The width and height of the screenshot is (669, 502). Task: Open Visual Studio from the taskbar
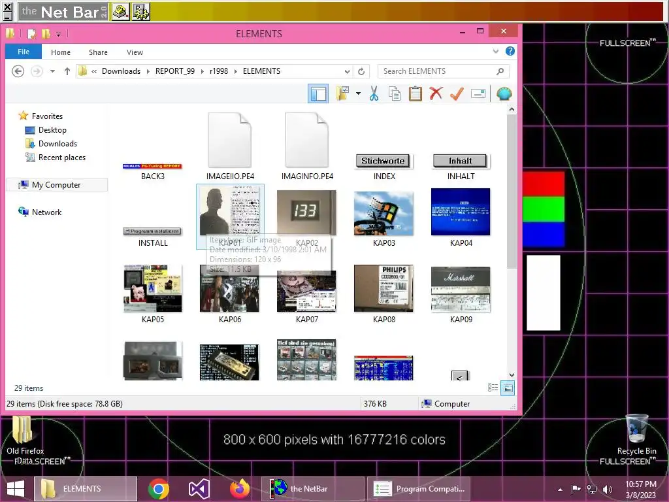pos(199,489)
